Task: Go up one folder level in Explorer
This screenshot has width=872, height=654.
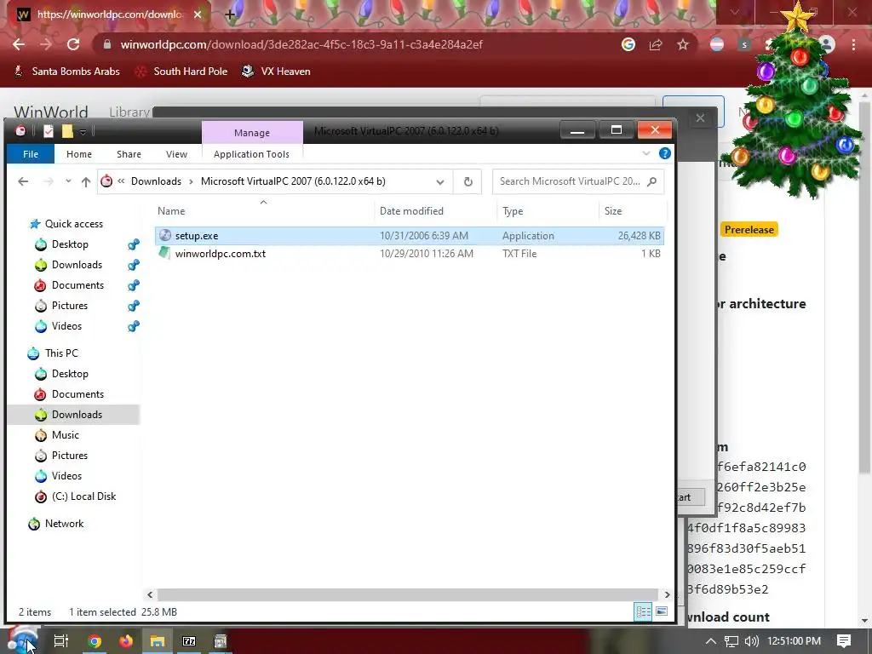Action: click(86, 181)
